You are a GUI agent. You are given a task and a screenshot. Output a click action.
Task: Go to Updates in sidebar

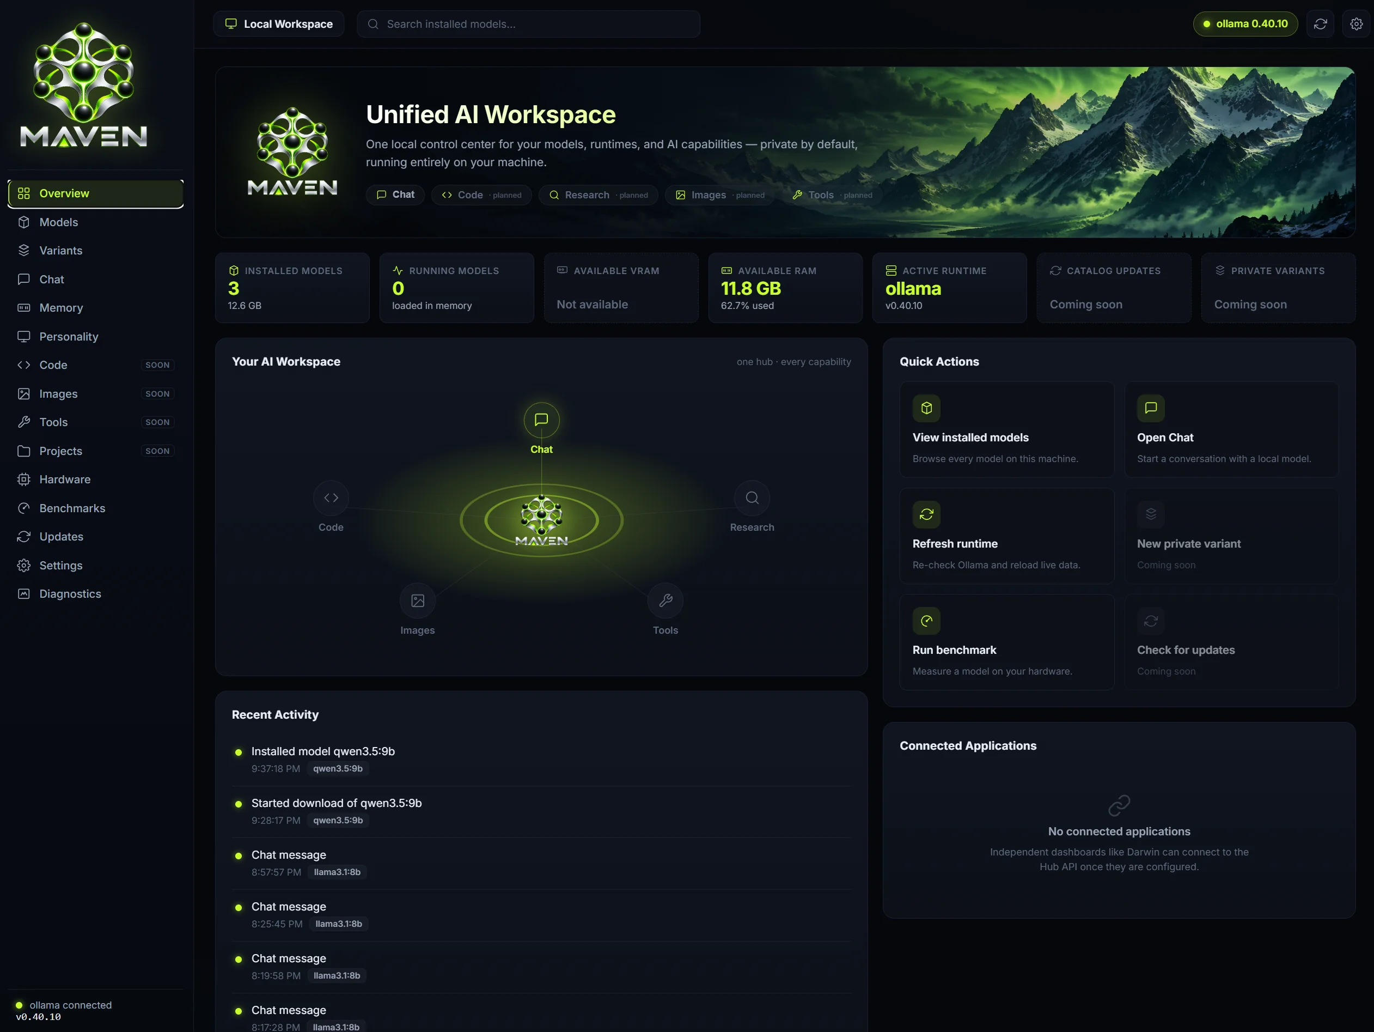pos(96,537)
